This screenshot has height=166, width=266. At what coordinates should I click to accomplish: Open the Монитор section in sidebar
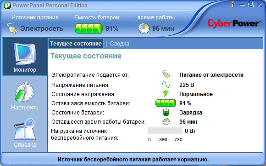(x=25, y=57)
